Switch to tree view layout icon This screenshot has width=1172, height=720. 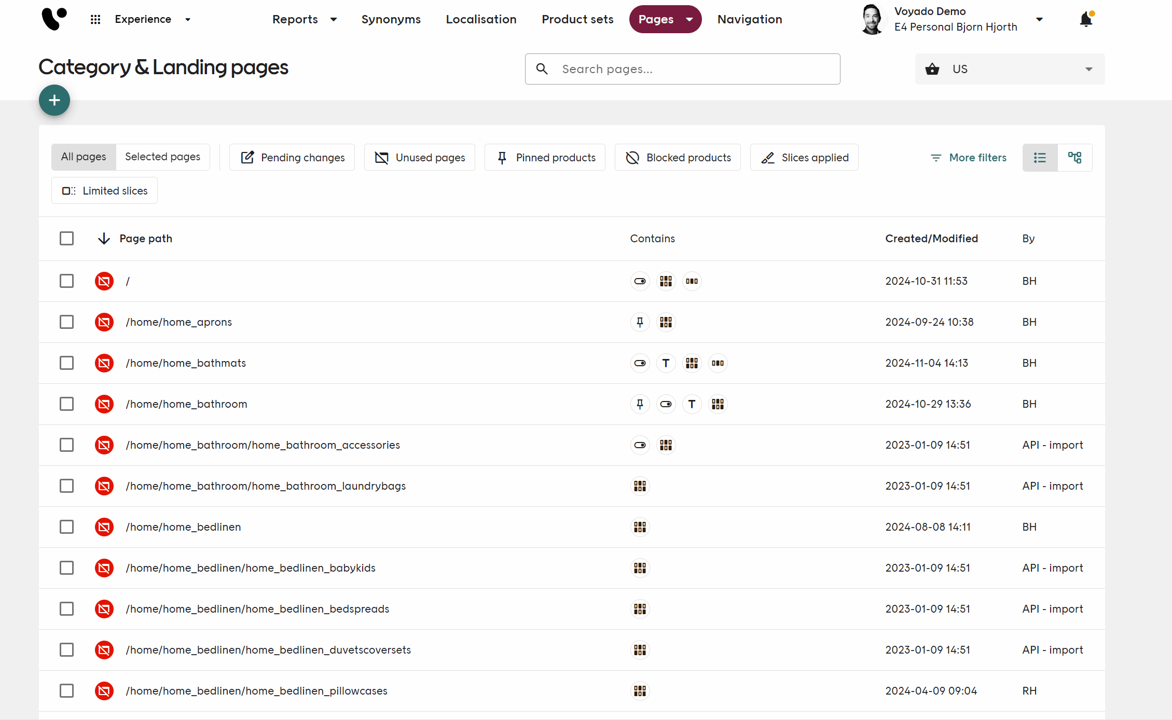tap(1074, 158)
